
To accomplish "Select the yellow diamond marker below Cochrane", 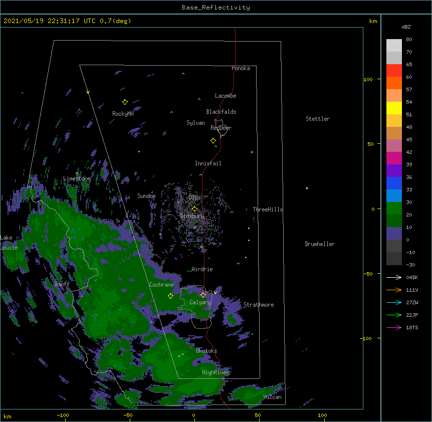I will point(170,296).
